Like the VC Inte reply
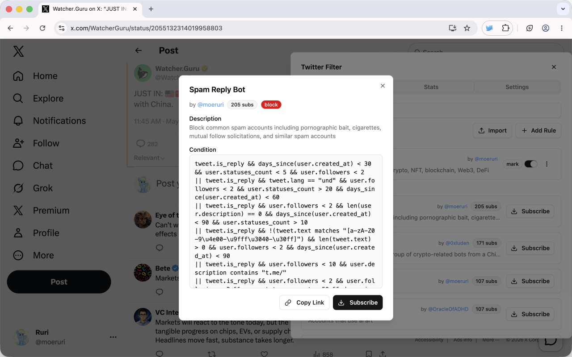 pos(264,354)
